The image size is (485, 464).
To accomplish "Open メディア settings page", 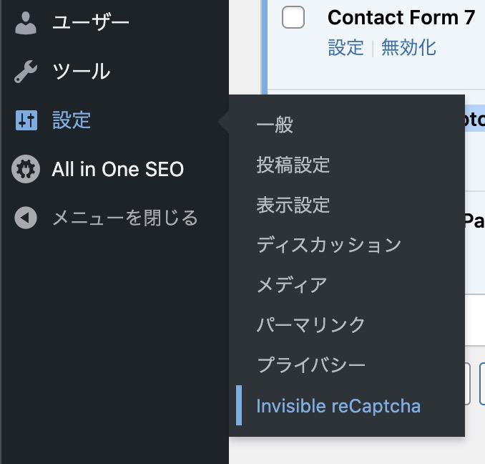I will (292, 285).
